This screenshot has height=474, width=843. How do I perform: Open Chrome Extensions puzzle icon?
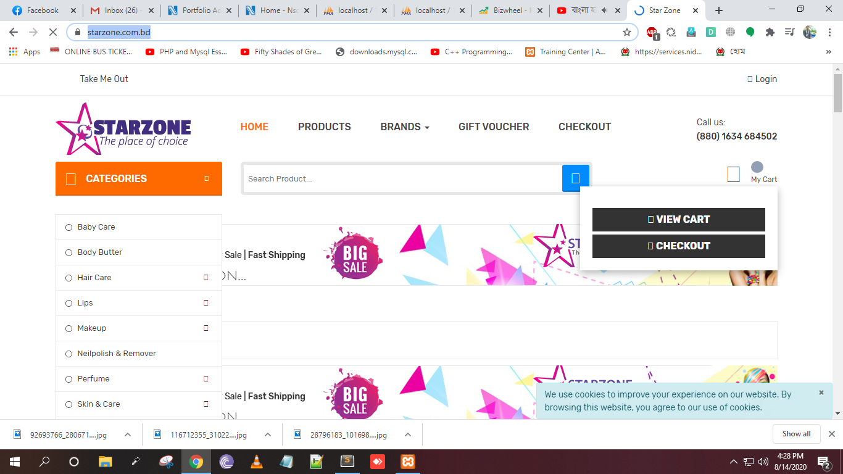pyautogui.click(x=770, y=32)
